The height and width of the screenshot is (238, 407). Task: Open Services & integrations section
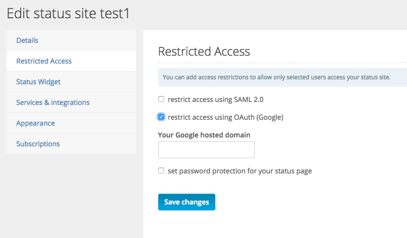[71, 102]
